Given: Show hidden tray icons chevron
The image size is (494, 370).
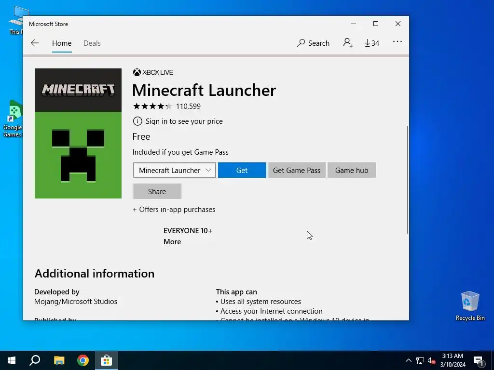Looking at the screenshot, I should click(408, 360).
